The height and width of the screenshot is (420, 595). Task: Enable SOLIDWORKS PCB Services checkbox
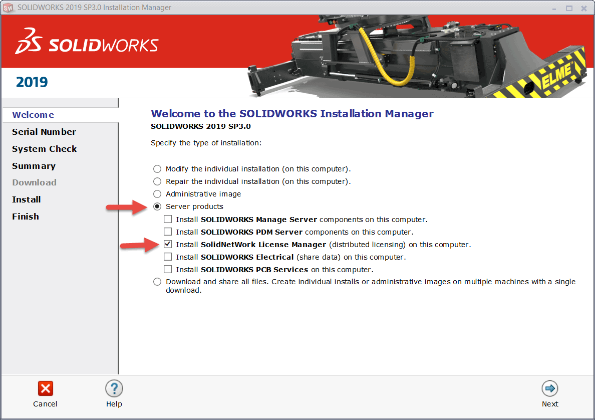168,270
